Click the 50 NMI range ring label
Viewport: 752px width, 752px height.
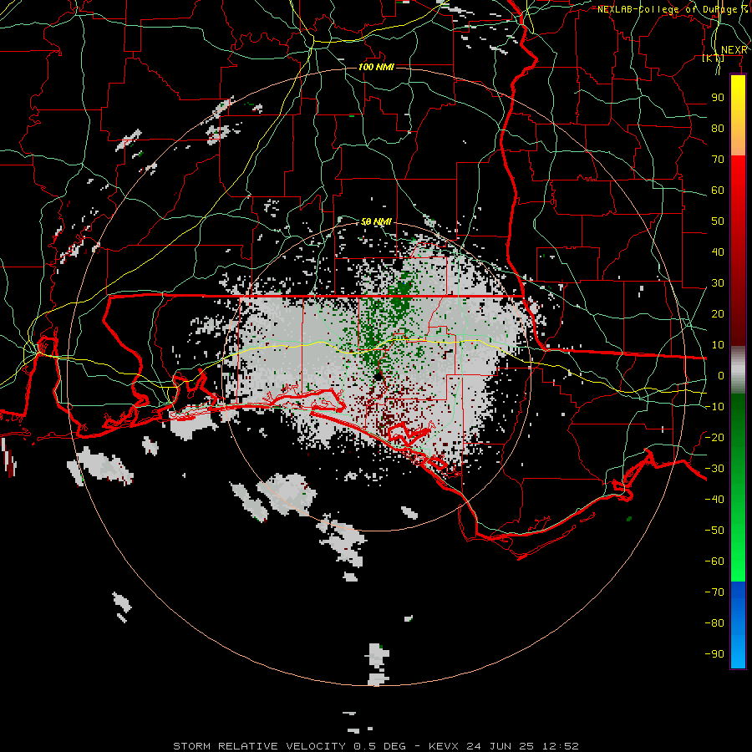[376, 221]
